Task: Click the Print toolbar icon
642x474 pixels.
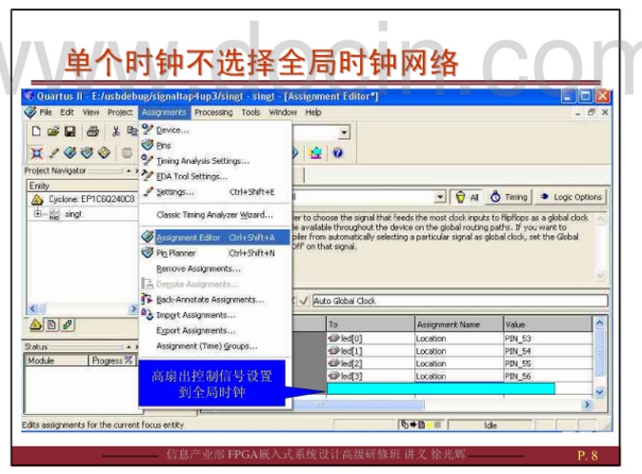Action: [93, 131]
